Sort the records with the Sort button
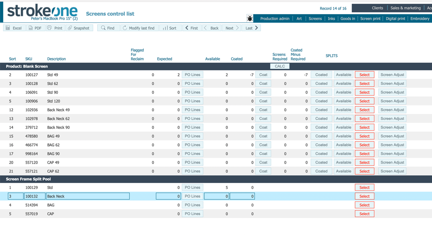The width and height of the screenshot is (432, 235). 170,28
